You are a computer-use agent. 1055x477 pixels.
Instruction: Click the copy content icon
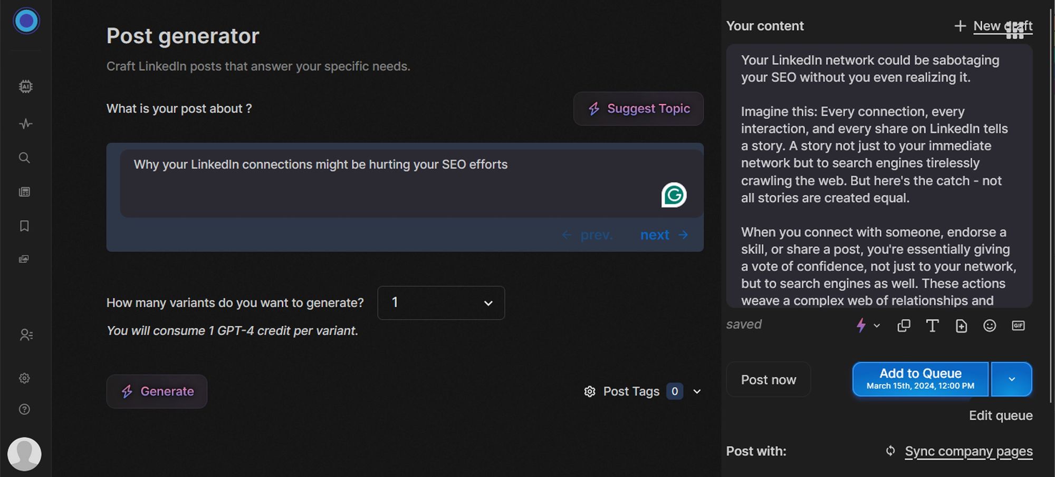(x=904, y=326)
